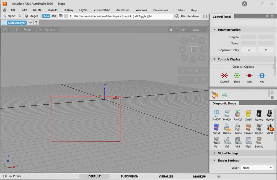The image size is (277, 180).
Task: Choose the Vis1 shade preset
Action: 216,142
